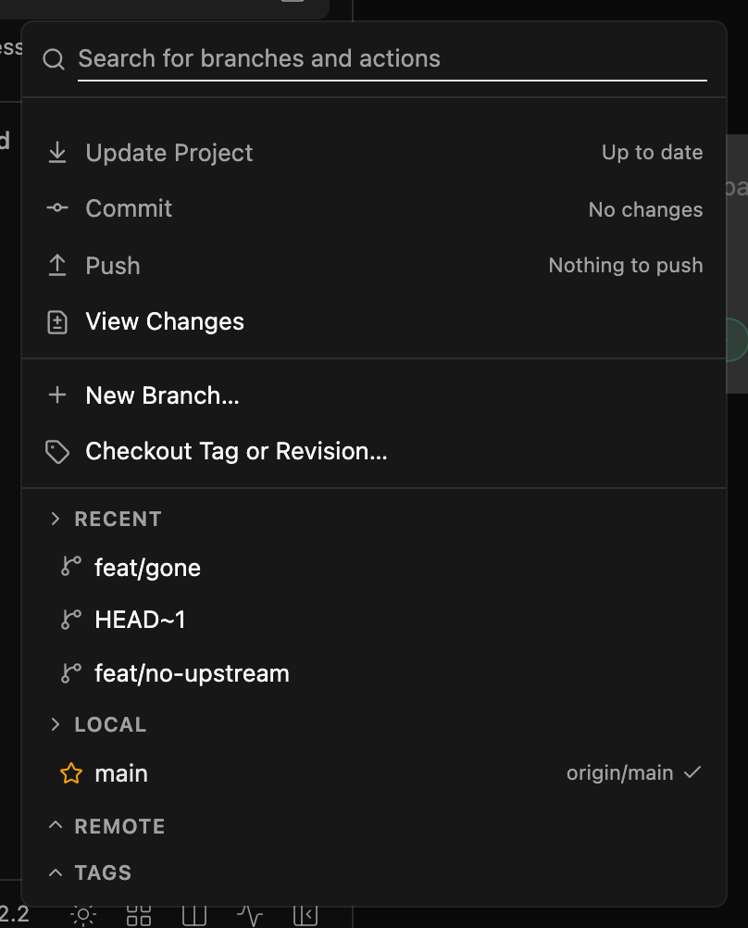Image resolution: width=748 pixels, height=928 pixels.
Task: Collapse the LOCAL branches section
Action: tap(55, 724)
